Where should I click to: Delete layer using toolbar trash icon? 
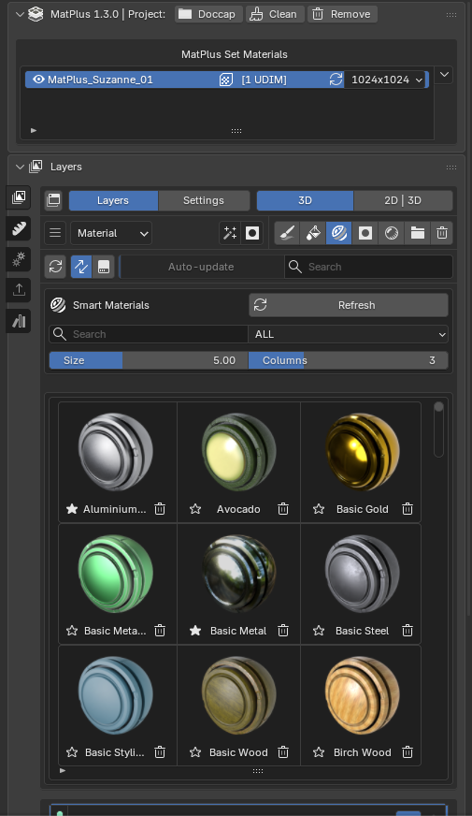coord(442,233)
